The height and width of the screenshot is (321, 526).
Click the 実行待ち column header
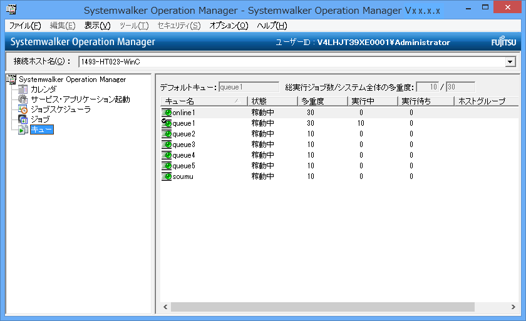pos(425,101)
